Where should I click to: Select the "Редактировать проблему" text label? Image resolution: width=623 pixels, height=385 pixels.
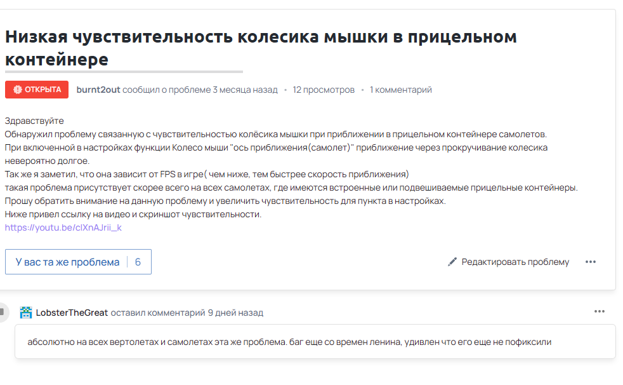click(x=515, y=262)
